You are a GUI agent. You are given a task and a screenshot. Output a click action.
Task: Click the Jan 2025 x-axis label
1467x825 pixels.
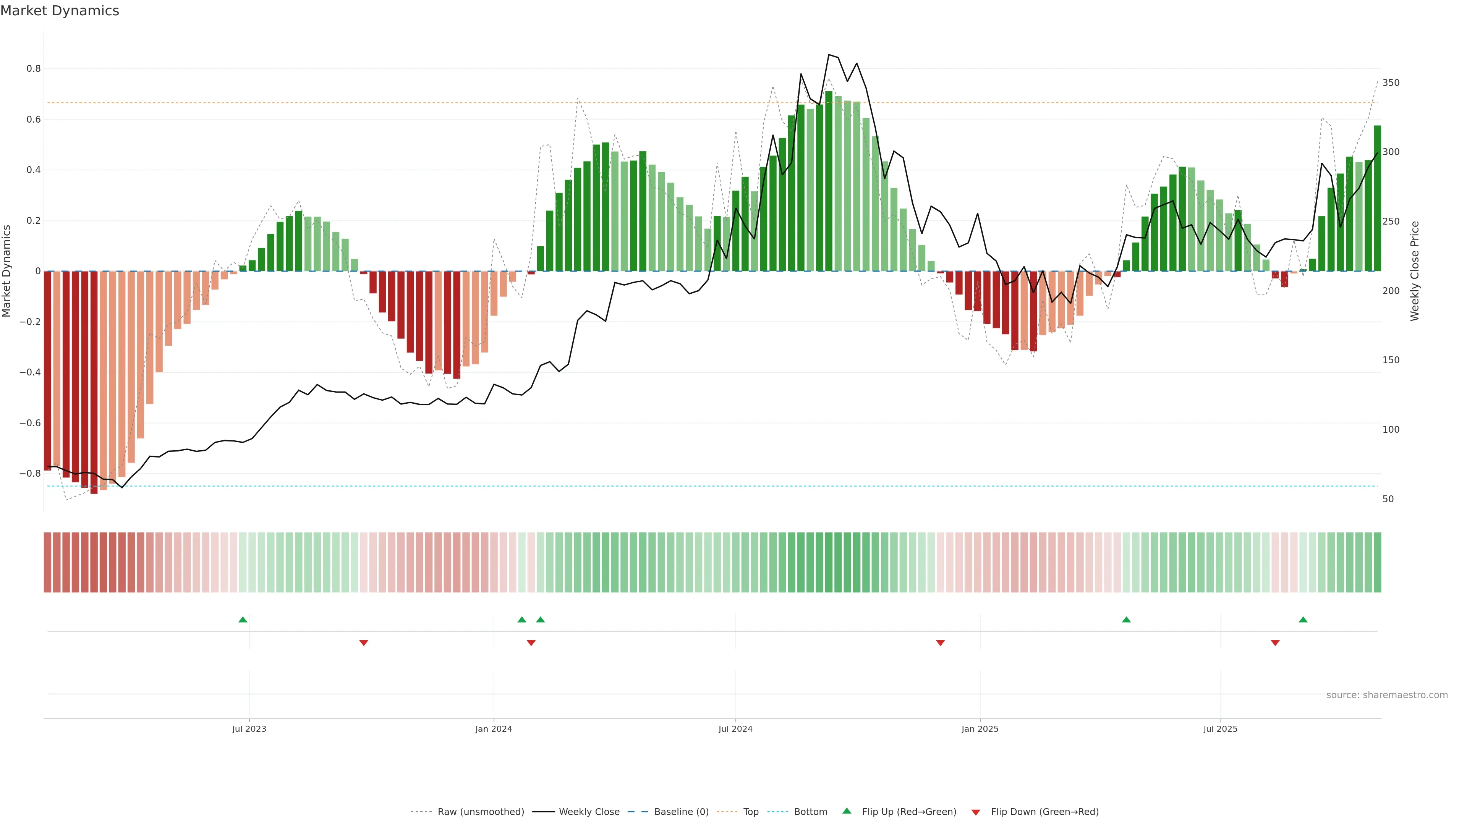(x=980, y=729)
